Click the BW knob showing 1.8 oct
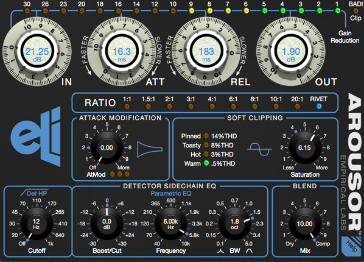364x262 pixels. [x=234, y=224]
